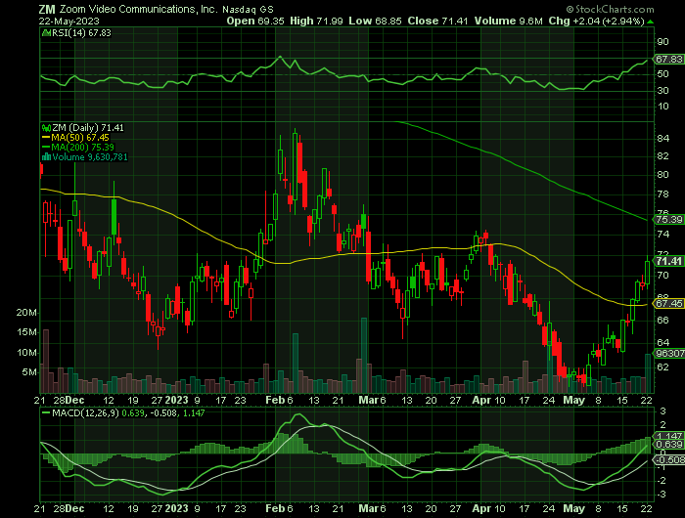685x518 pixels.
Task: Click the 5M volume axis label
Action: 29,372
